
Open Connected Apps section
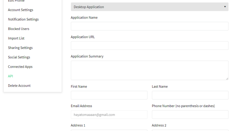(x=20, y=67)
